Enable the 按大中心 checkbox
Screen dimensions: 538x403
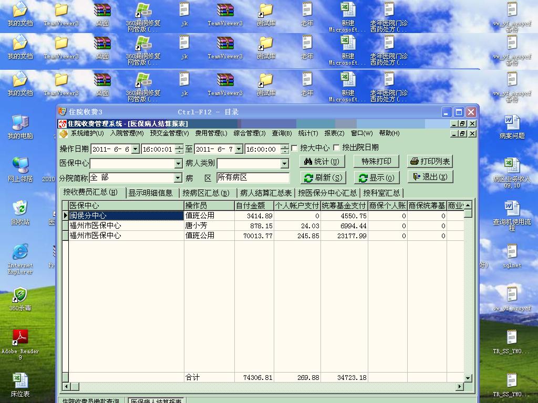pos(294,148)
